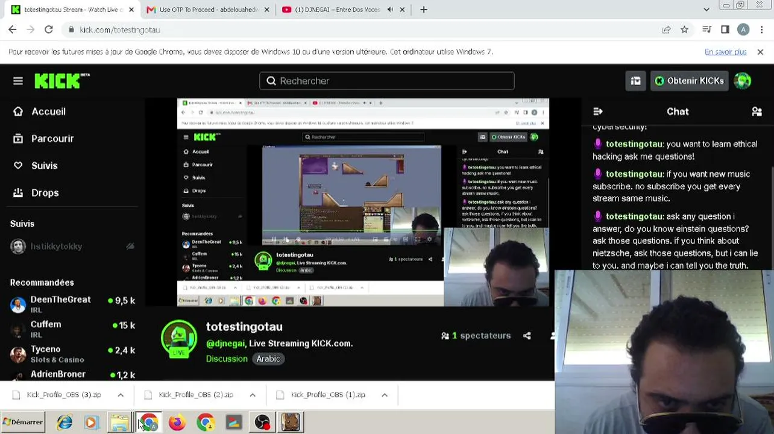
Task: Click the 1 spectateurs viewer count
Action: 476,336
